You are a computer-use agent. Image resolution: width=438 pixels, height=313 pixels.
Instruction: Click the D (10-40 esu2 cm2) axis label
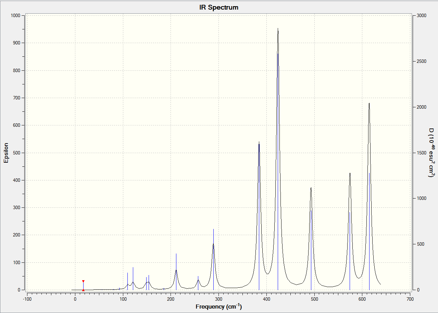coord(432,153)
